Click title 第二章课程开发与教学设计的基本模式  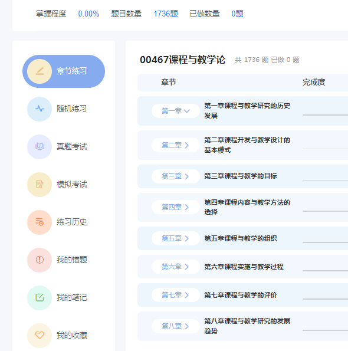(x=247, y=145)
